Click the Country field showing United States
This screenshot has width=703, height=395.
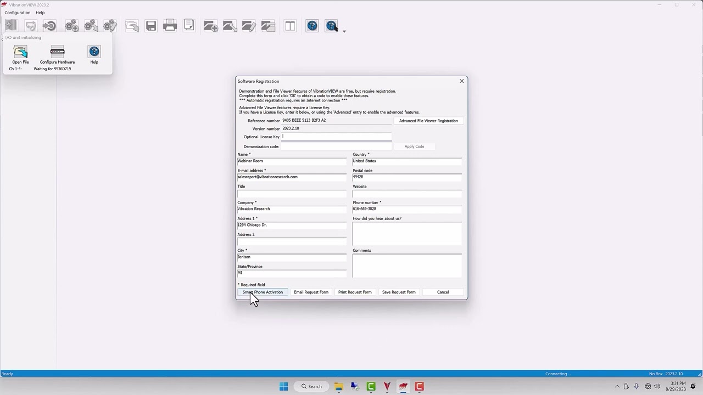tap(407, 161)
